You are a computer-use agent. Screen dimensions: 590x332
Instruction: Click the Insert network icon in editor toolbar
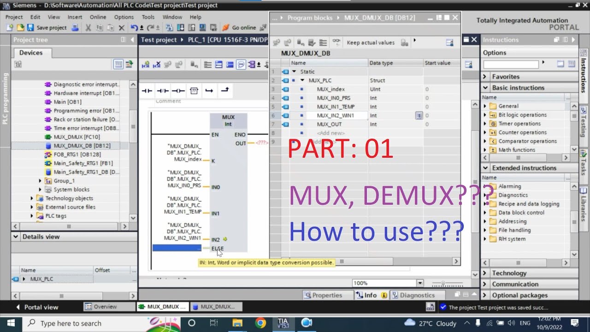[x=146, y=65]
